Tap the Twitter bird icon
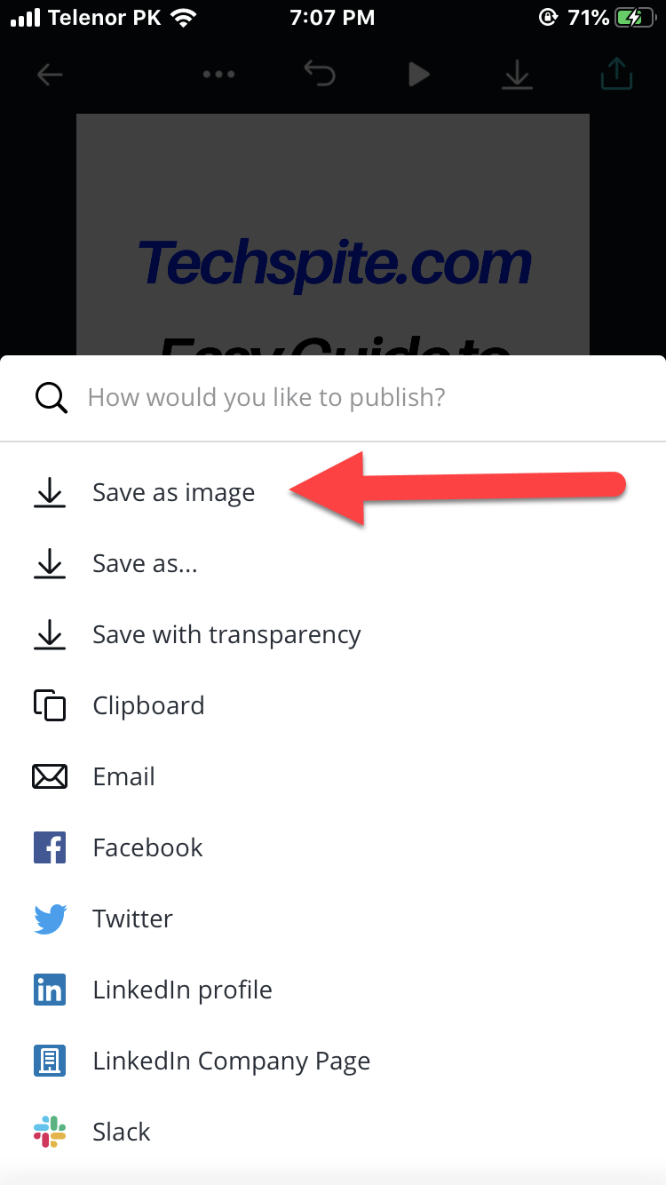Image resolution: width=666 pixels, height=1185 pixels. 50,919
